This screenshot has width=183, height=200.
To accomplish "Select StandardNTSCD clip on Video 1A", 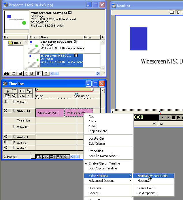I will coord(50,113).
